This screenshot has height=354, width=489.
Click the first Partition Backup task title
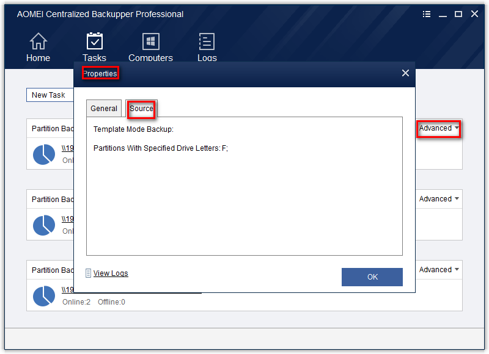(x=53, y=129)
